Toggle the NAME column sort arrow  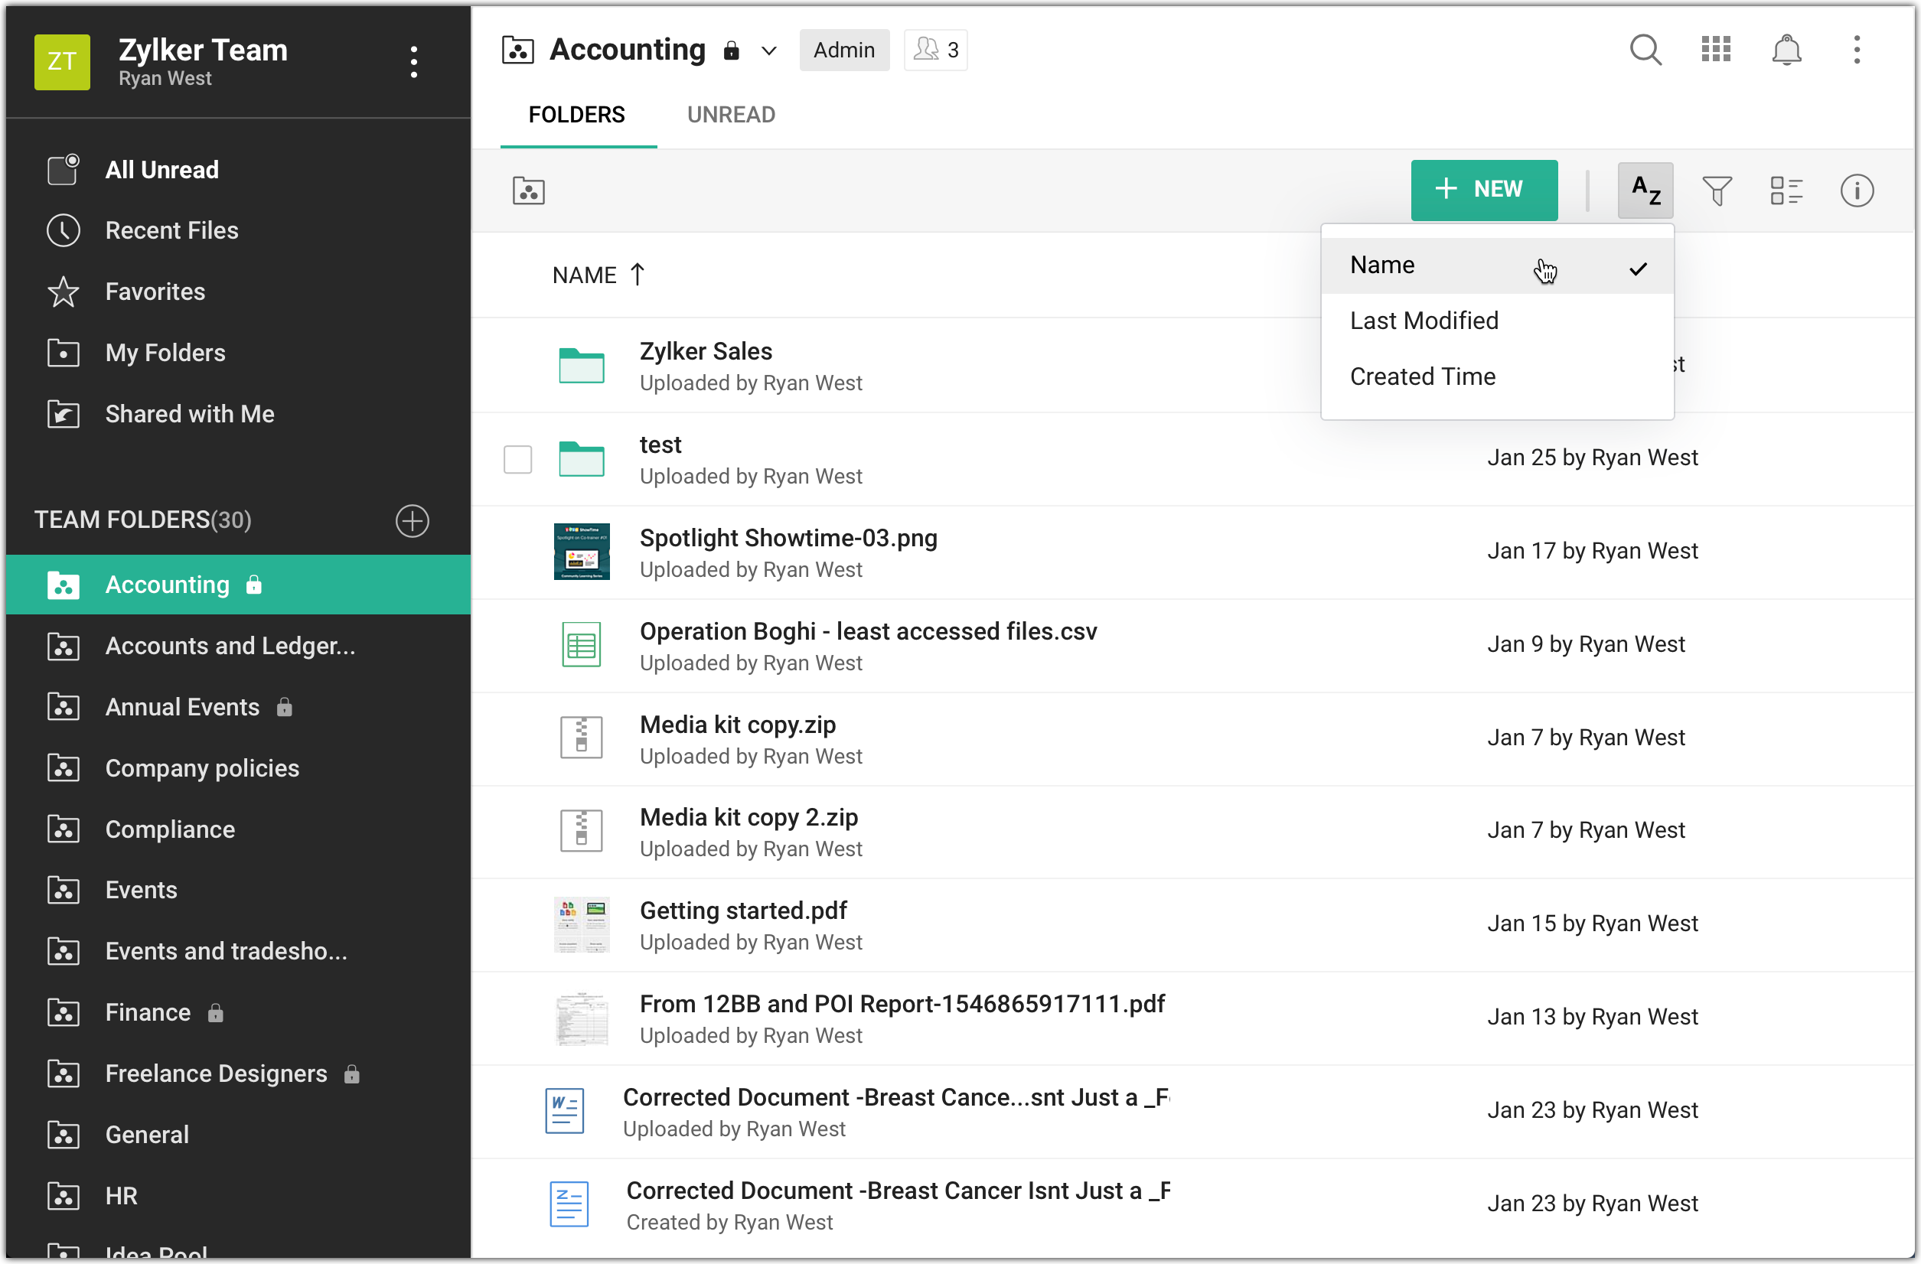point(637,275)
